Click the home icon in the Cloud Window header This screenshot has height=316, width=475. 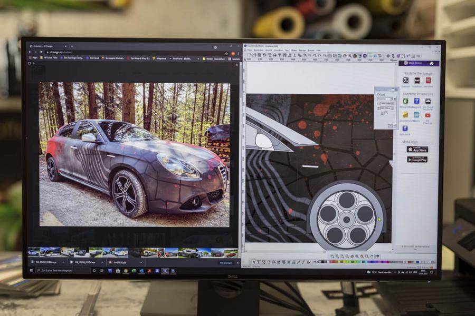click(x=432, y=63)
